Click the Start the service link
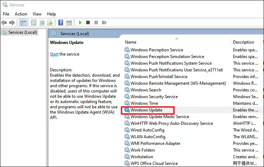Viewport: 264px width, 167px height. (54, 54)
